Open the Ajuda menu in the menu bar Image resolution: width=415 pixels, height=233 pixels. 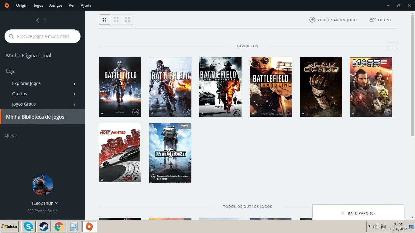click(x=86, y=5)
